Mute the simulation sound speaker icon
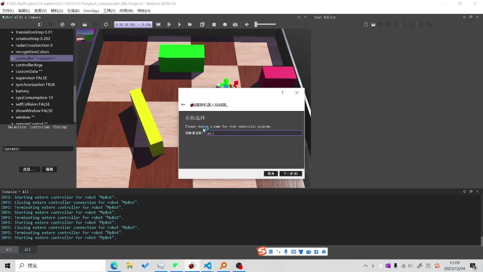The image size is (483, 272). 247,24
